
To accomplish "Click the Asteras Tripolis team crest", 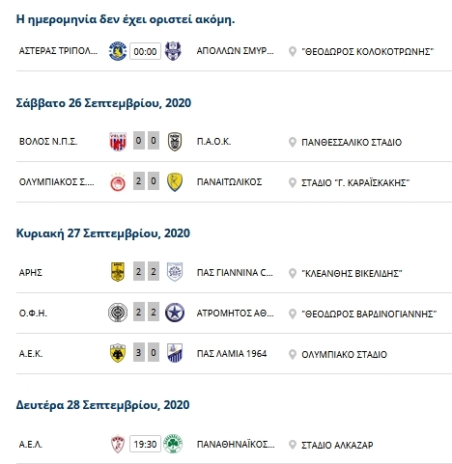I will (118, 51).
